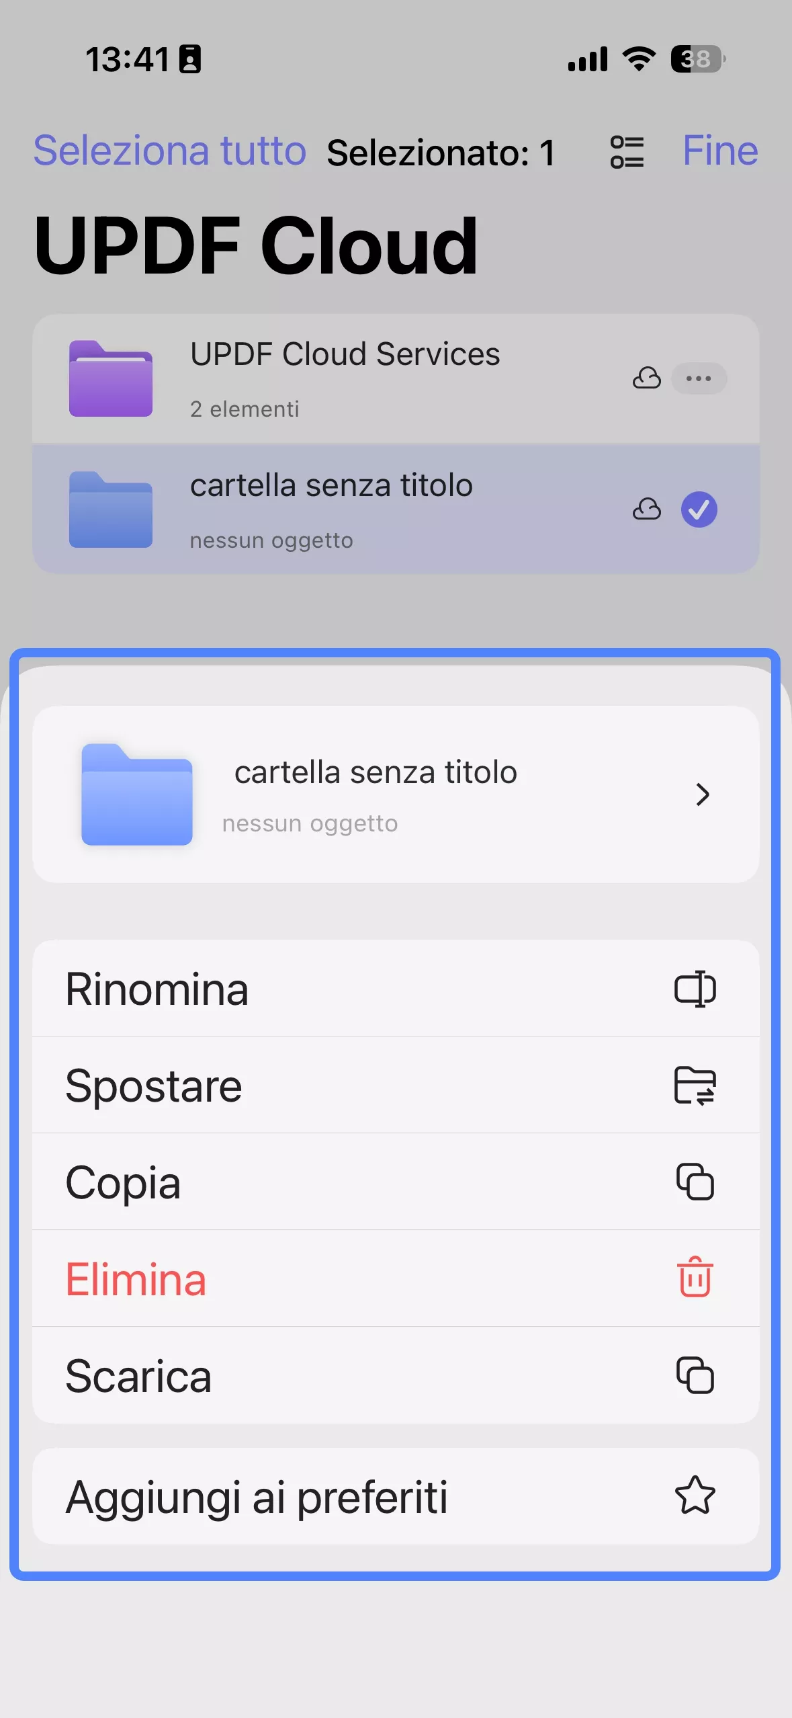Tap the Scarica download icon
This screenshot has height=1718, width=792.
695,1375
